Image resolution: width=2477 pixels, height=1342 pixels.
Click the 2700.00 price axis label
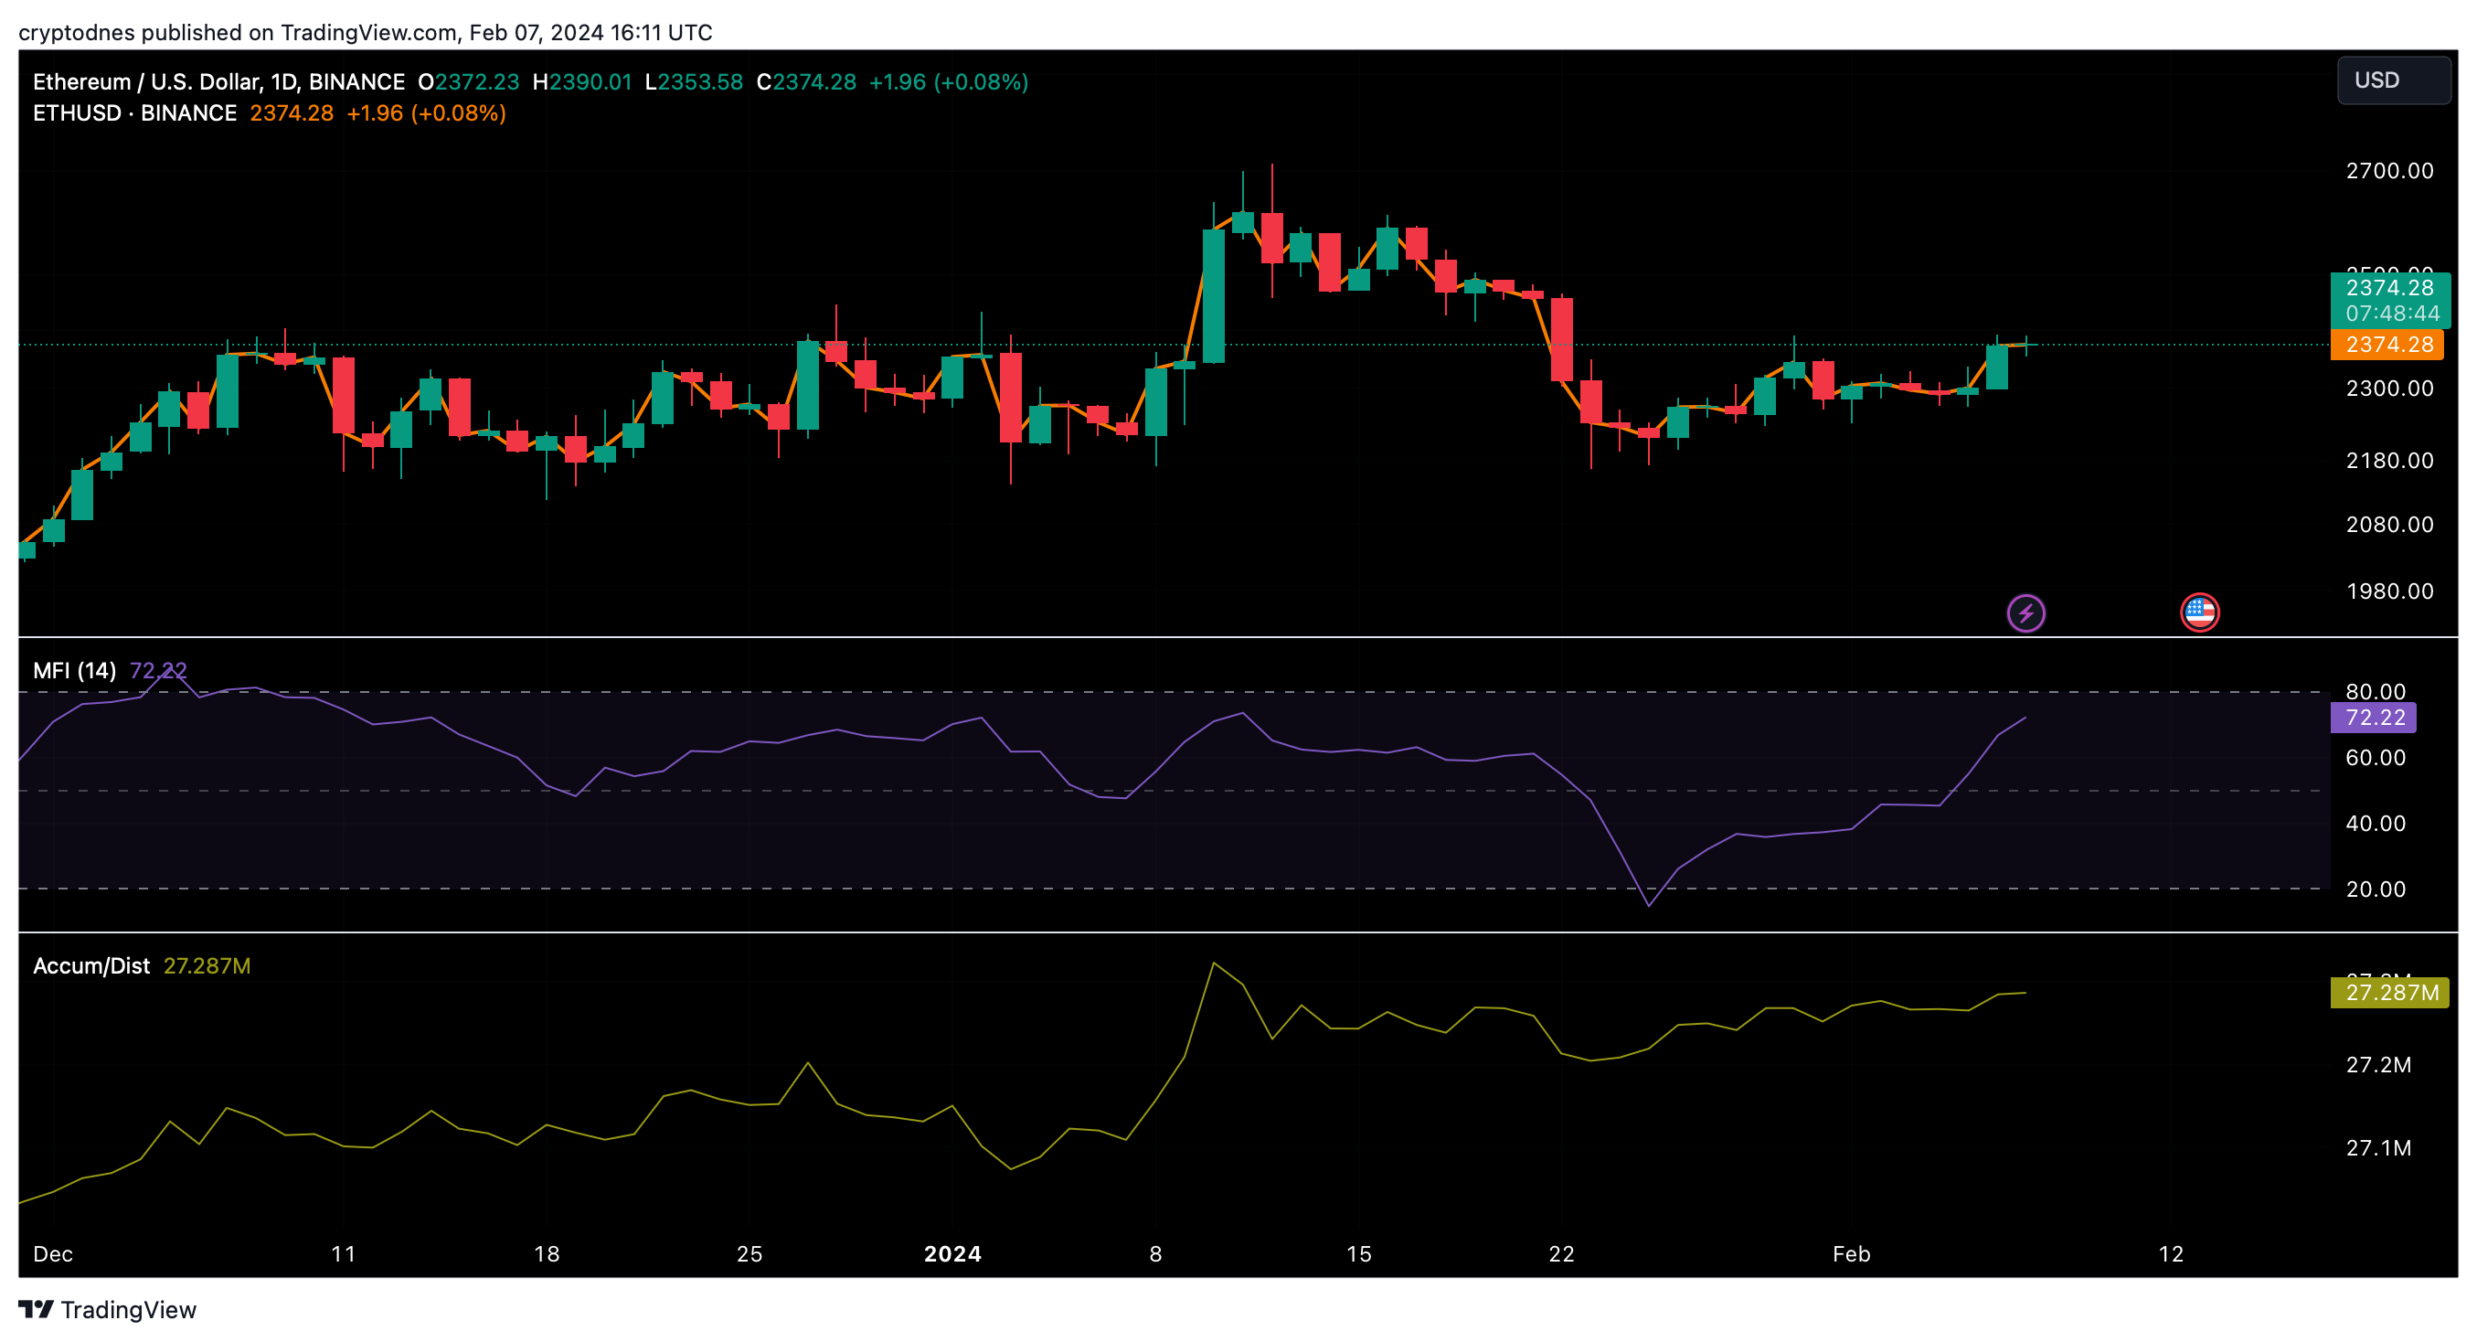[2389, 171]
